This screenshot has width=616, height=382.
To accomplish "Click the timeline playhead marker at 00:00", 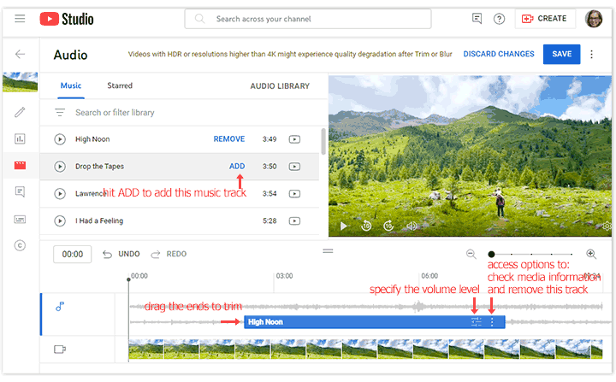I will pos(128,279).
